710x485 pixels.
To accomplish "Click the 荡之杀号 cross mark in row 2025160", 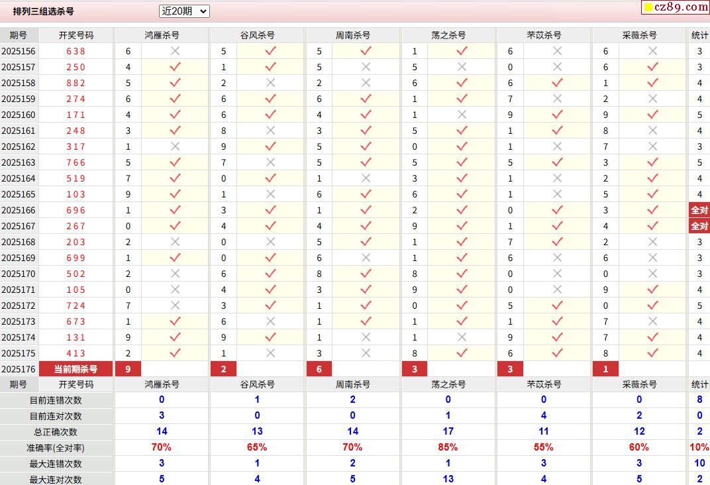I will [x=462, y=115].
